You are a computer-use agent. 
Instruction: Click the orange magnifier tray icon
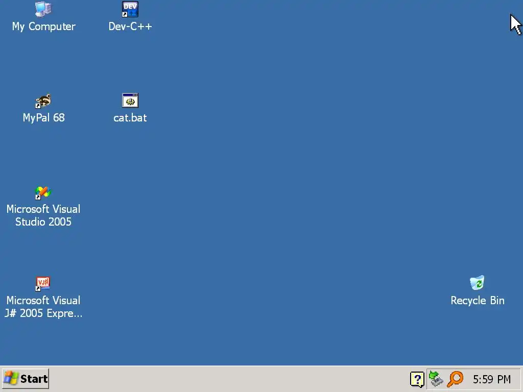coord(456,379)
